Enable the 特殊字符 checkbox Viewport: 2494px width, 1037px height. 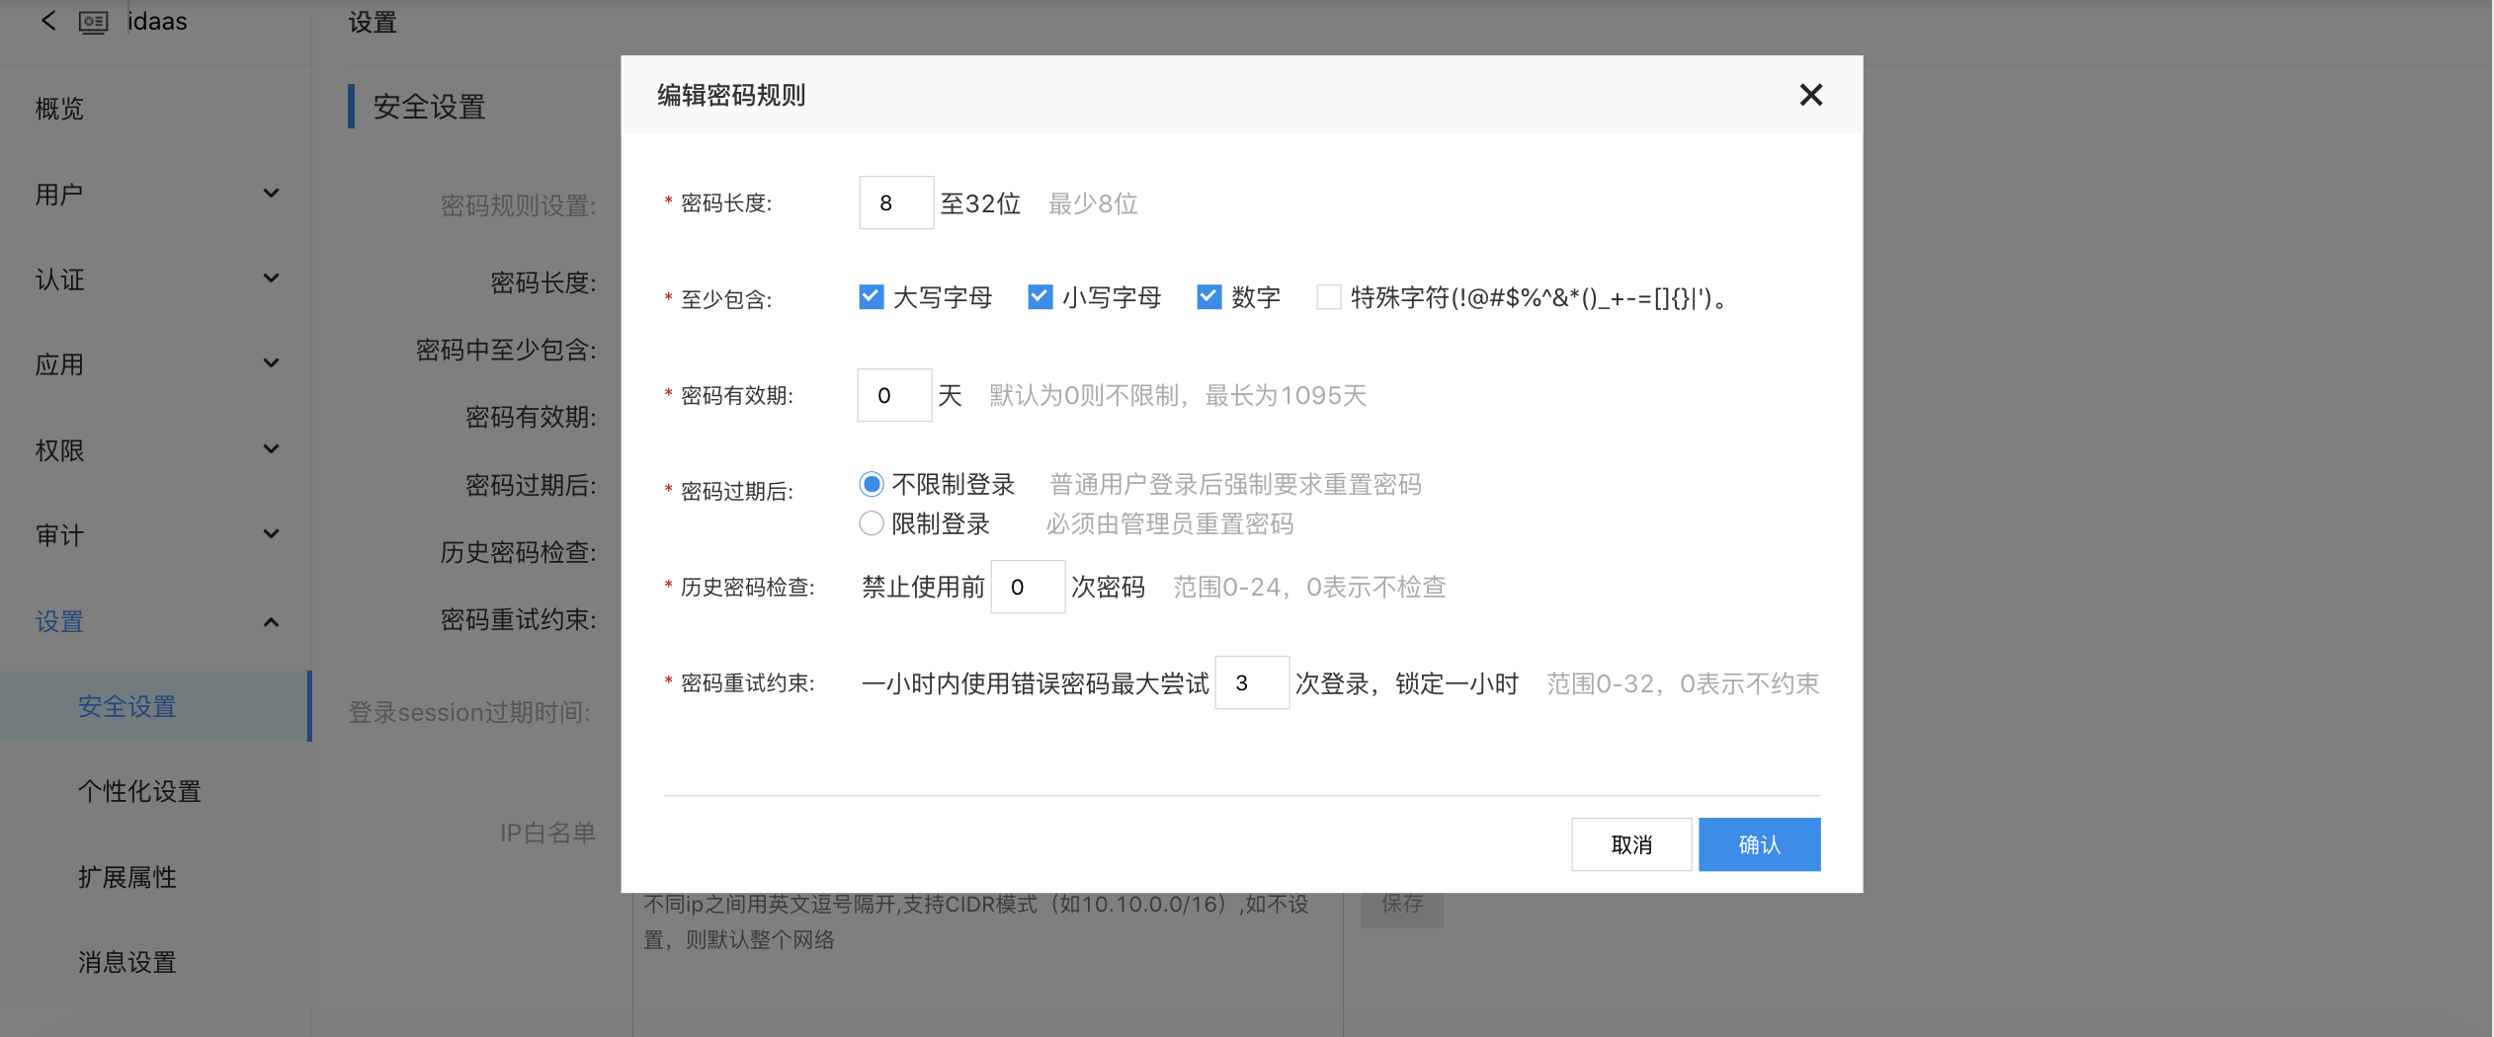click(x=1328, y=297)
